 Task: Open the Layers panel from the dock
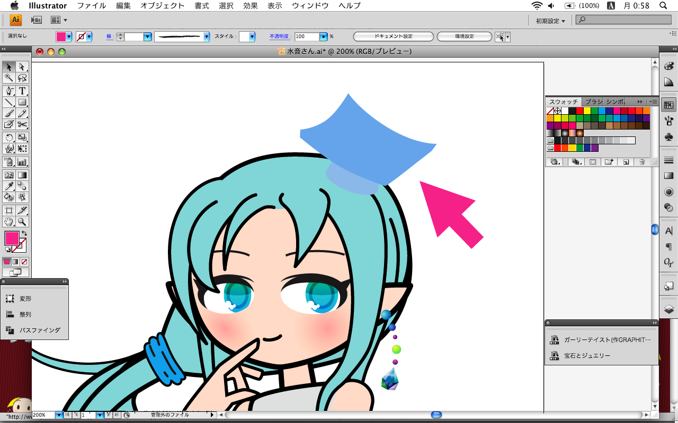668,309
